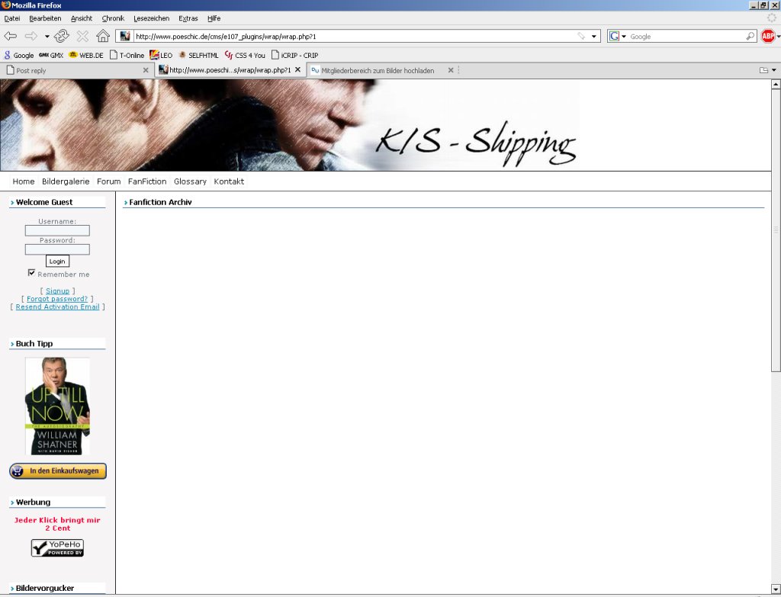Open the Lesezeichen menu
Viewport: 781px width, 597px height.
click(151, 18)
